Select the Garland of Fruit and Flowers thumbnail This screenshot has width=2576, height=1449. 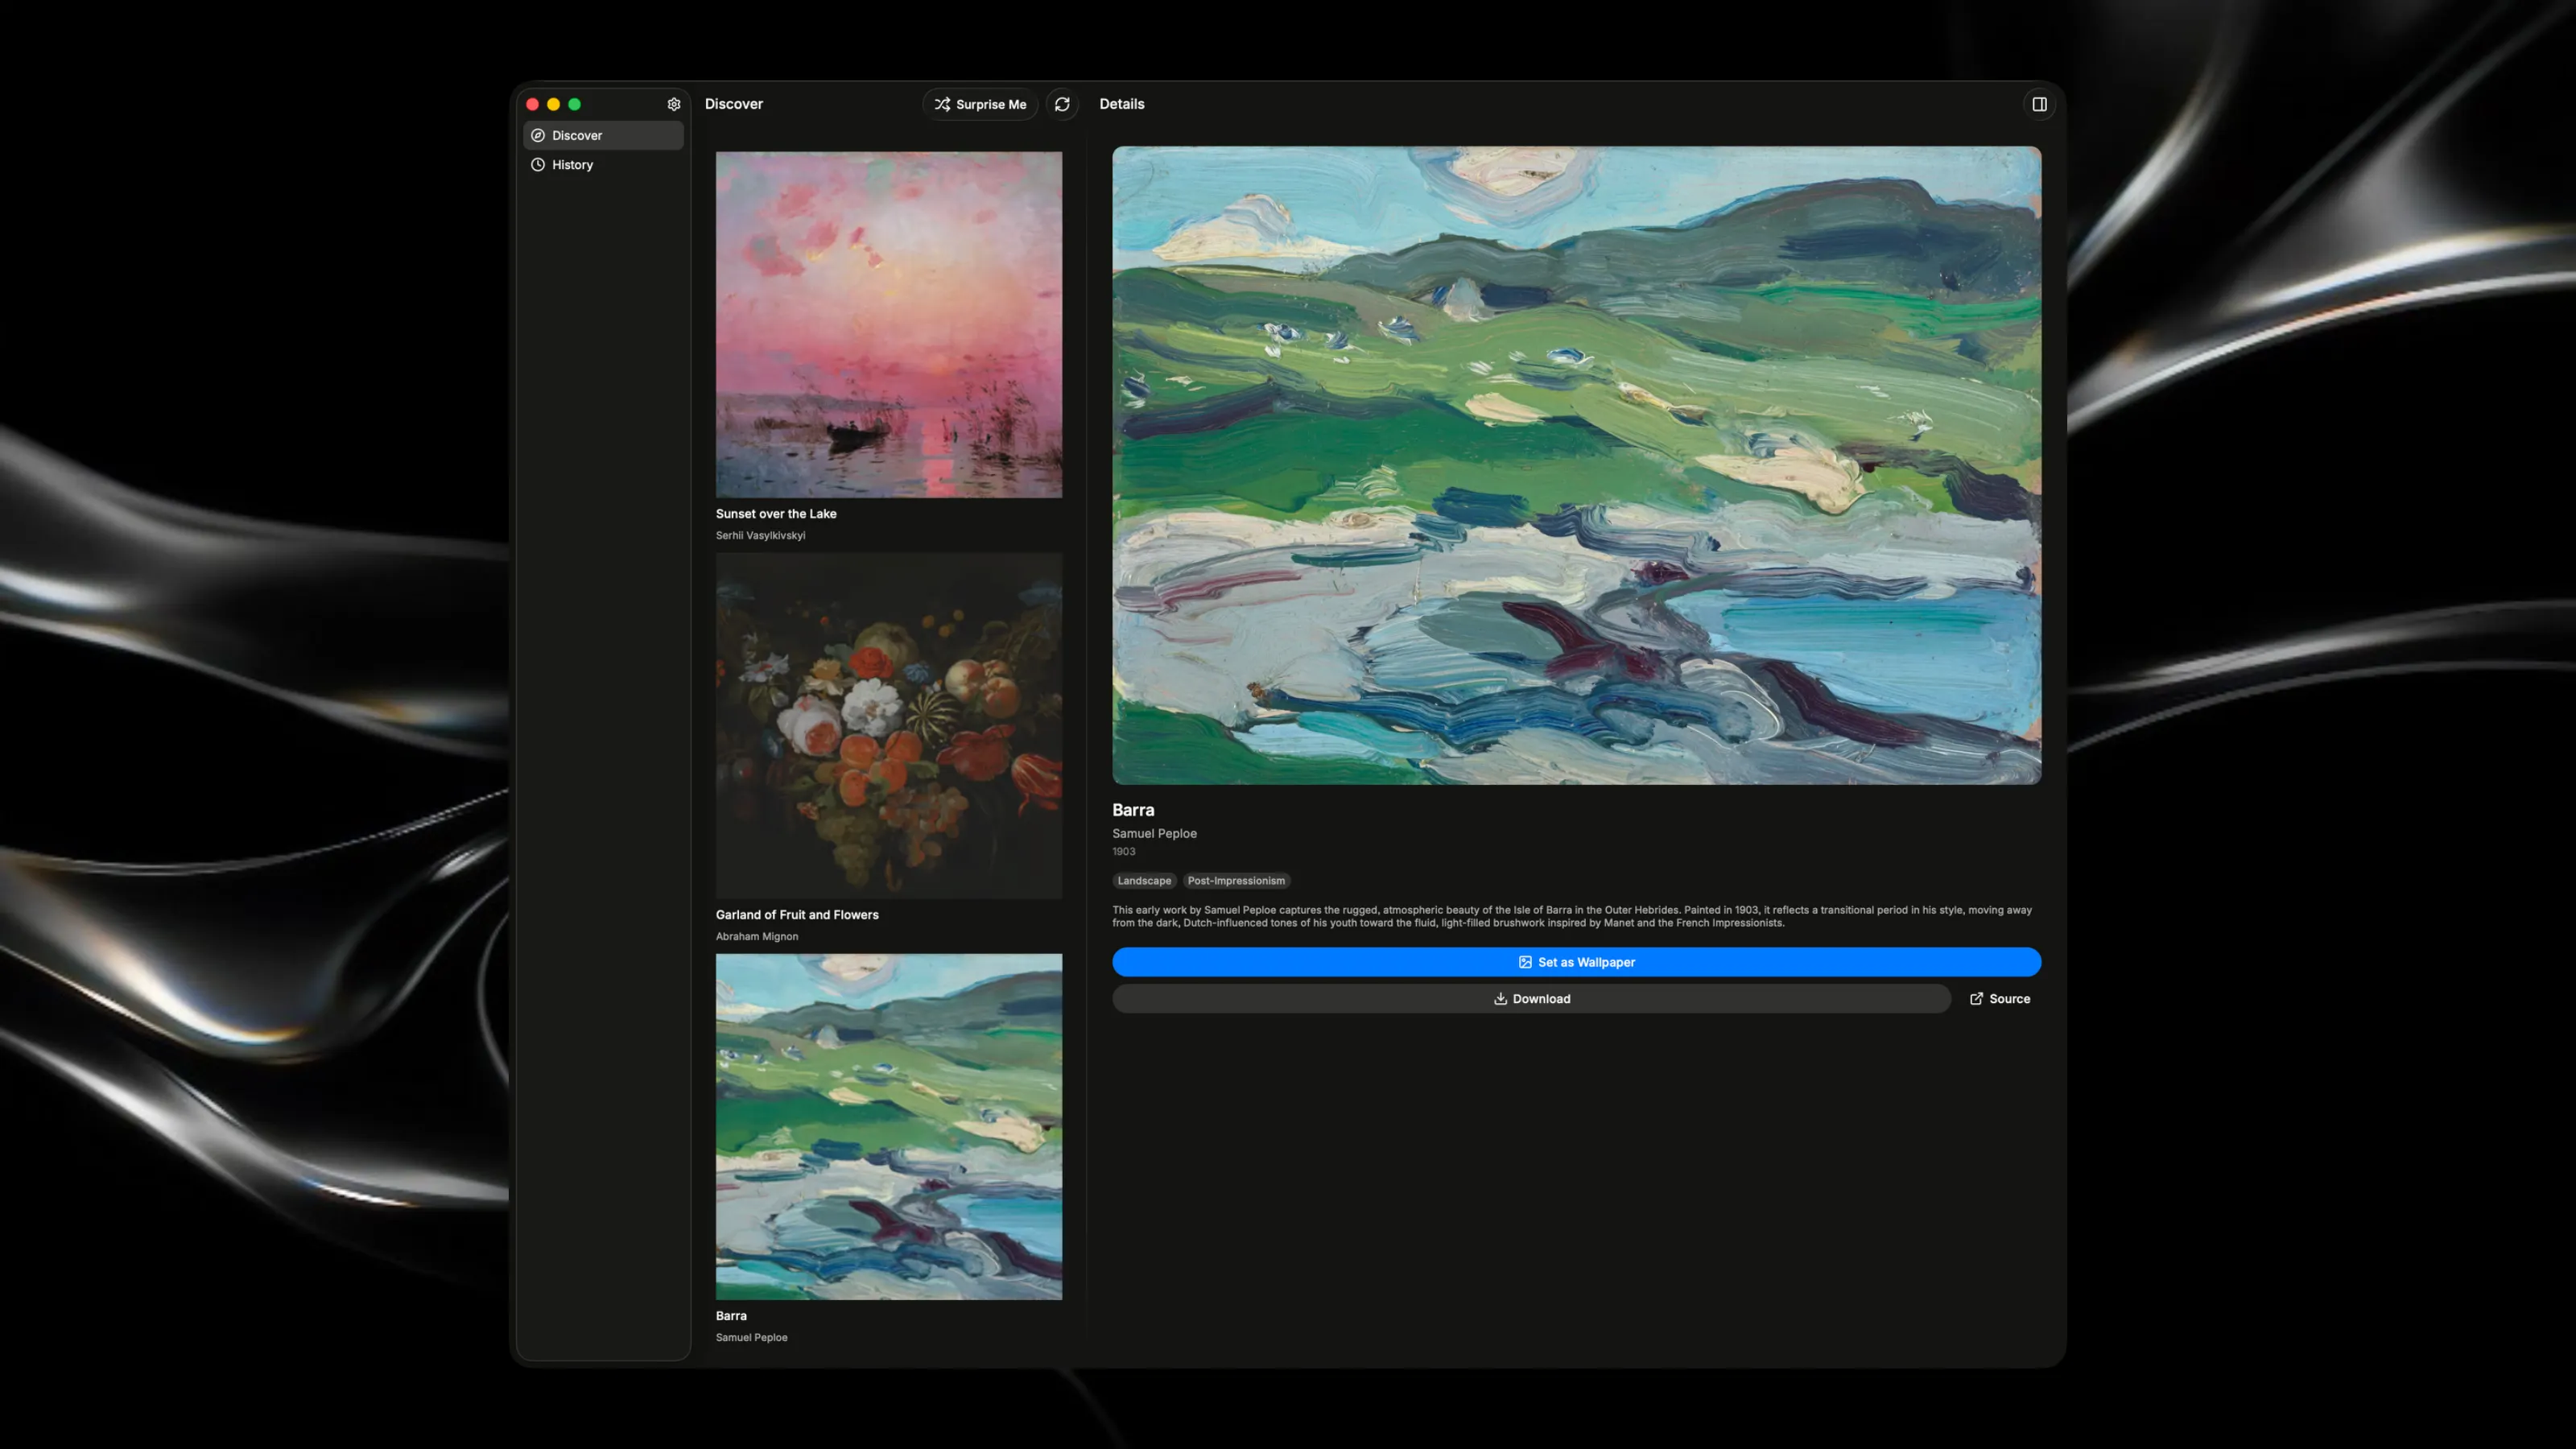889,726
